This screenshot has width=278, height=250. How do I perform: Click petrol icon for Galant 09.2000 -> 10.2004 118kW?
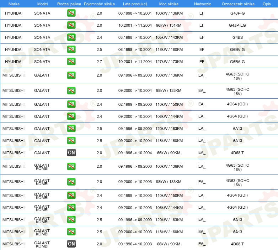(71, 140)
